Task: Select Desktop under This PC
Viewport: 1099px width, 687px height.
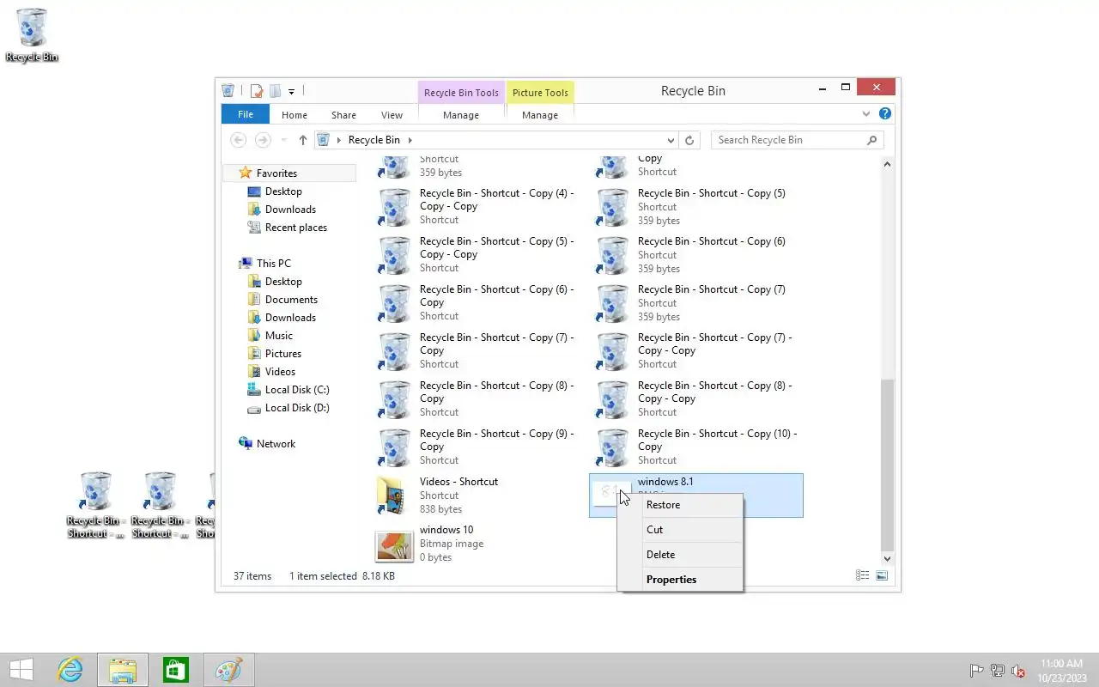Action: coord(283,282)
